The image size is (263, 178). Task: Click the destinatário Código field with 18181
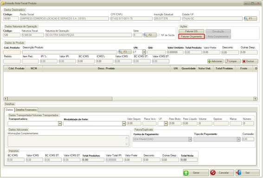click(x=11, y=18)
